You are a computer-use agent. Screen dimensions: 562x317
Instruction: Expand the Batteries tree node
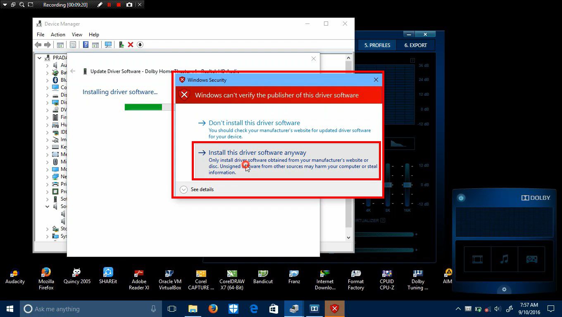47,73
